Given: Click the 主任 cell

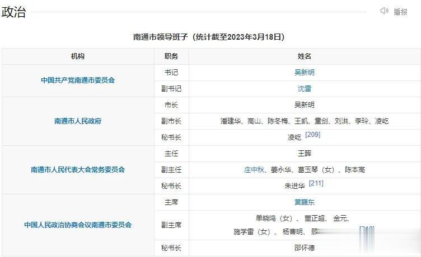Looking at the screenshot, I should [171, 154].
